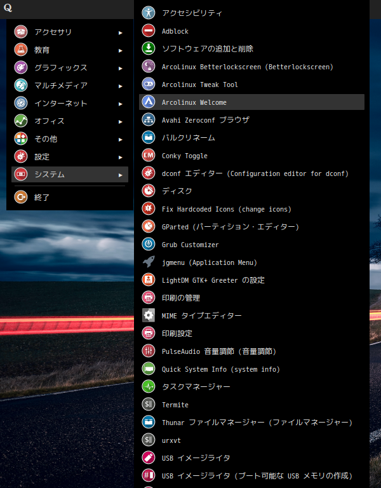Click the 印刷設定 printer icon
Image resolution: width=381 pixels, height=488 pixels.
[149, 333]
